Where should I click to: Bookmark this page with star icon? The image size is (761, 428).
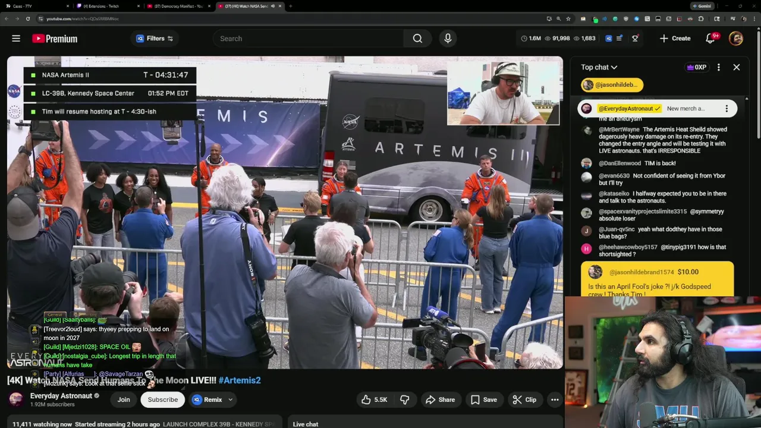(x=568, y=18)
